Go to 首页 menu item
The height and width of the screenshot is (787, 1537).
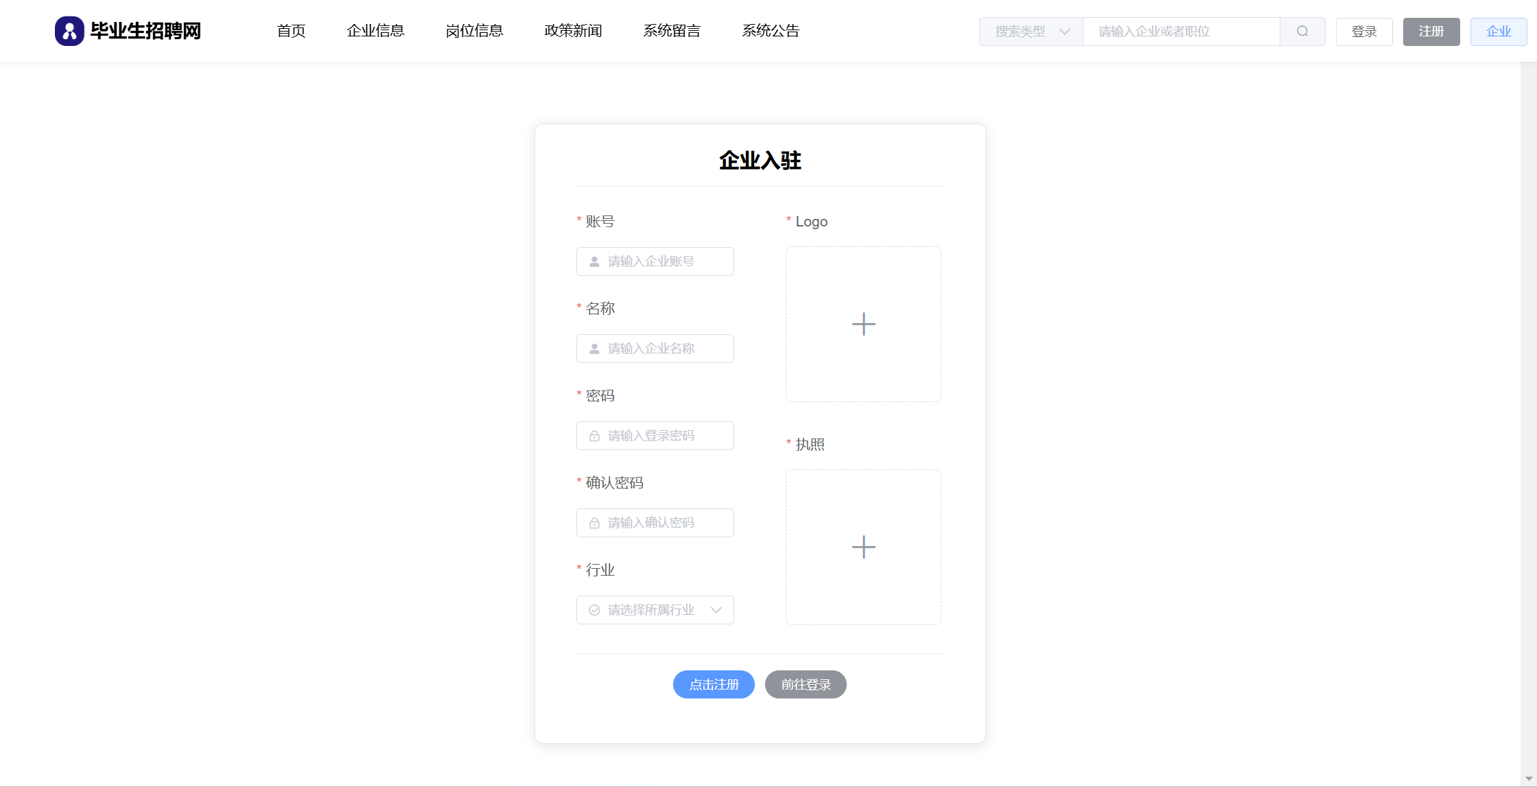click(x=291, y=31)
